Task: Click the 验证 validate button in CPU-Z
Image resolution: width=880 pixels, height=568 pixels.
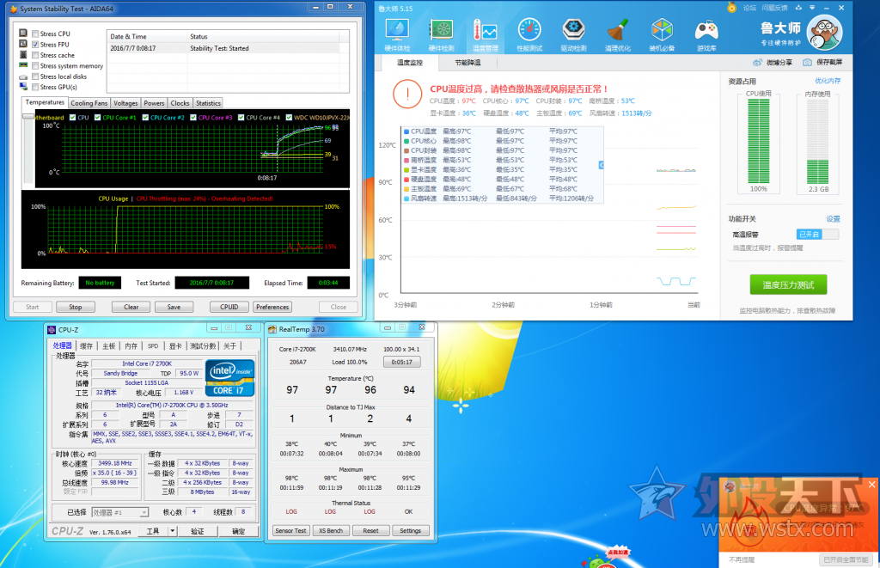Action: coord(198,531)
